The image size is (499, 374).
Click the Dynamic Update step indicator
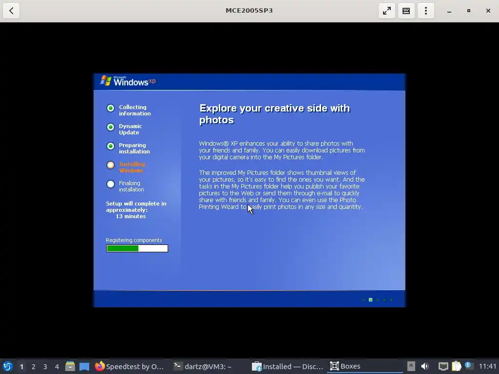tap(111, 127)
